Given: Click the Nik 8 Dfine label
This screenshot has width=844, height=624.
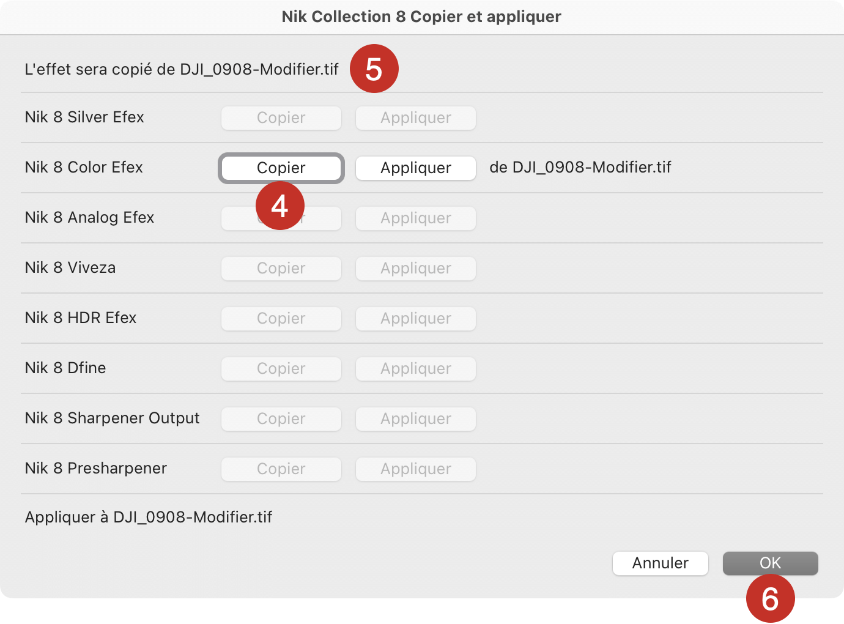Looking at the screenshot, I should pos(65,368).
